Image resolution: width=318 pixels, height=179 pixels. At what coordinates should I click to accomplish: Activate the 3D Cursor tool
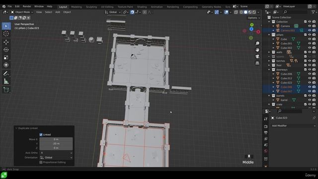coord(6,34)
